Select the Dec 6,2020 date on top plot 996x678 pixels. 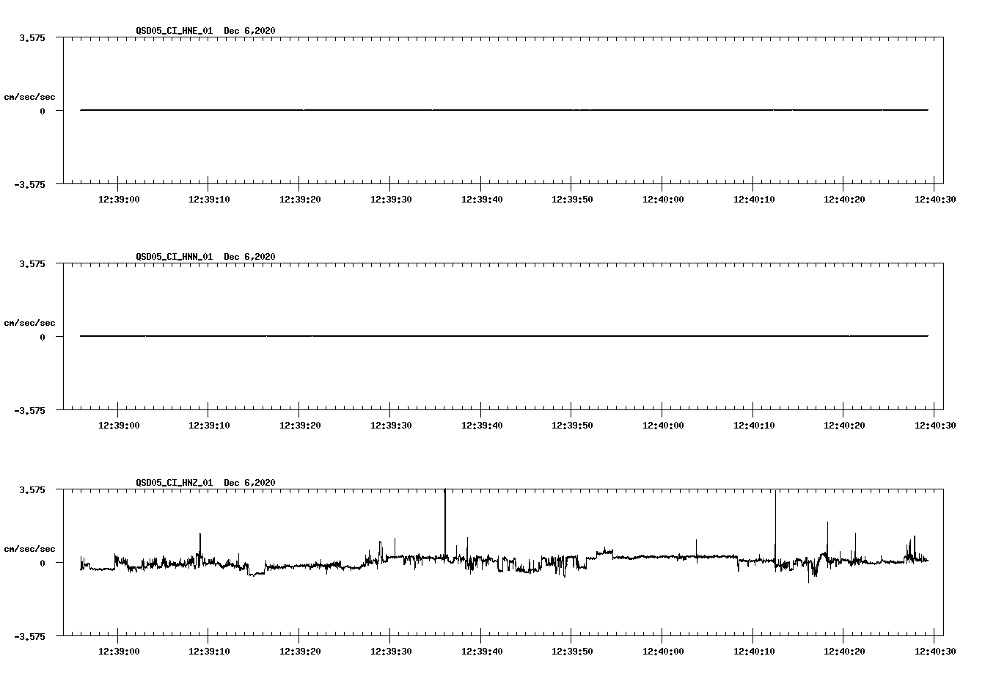(249, 32)
